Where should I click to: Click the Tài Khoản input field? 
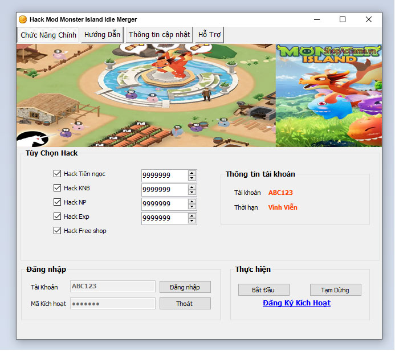113,287
